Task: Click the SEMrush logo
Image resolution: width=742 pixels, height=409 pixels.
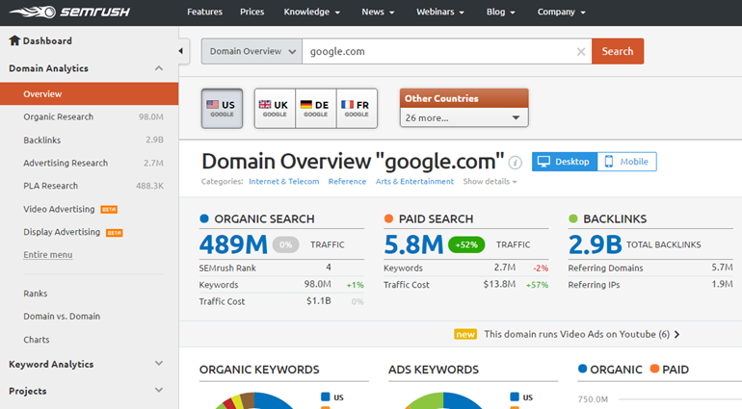Action: [56, 13]
